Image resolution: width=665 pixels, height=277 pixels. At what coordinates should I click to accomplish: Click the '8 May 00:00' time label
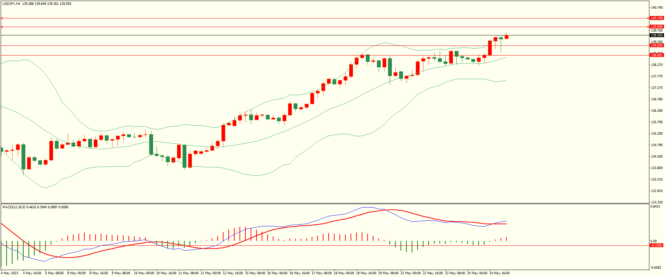coord(76,273)
